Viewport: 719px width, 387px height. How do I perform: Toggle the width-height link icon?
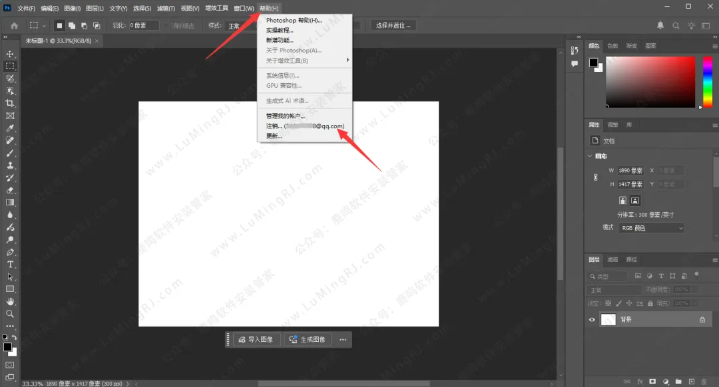coord(596,178)
